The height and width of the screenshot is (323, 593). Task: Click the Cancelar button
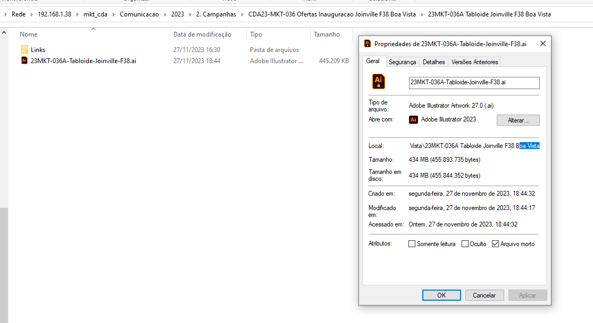[485, 295]
